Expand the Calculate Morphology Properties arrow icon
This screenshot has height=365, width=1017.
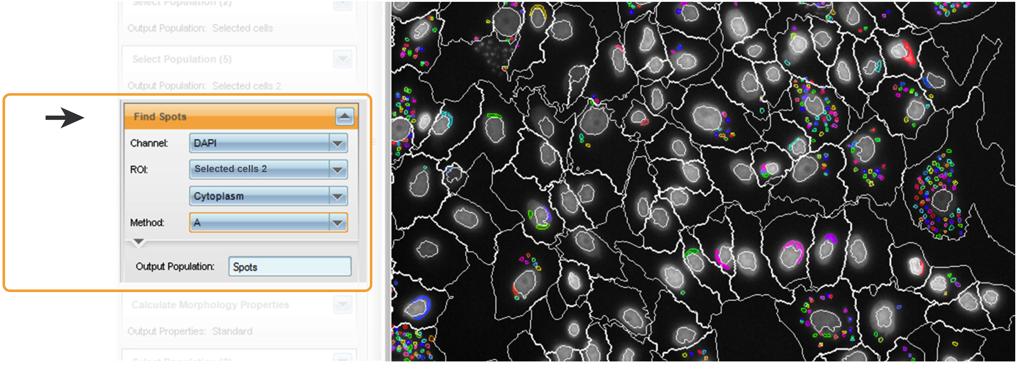click(343, 304)
